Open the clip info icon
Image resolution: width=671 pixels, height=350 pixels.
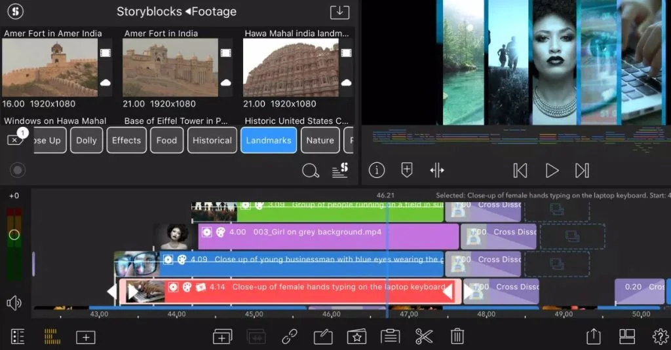pyautogui.click(x=377, y=170)
